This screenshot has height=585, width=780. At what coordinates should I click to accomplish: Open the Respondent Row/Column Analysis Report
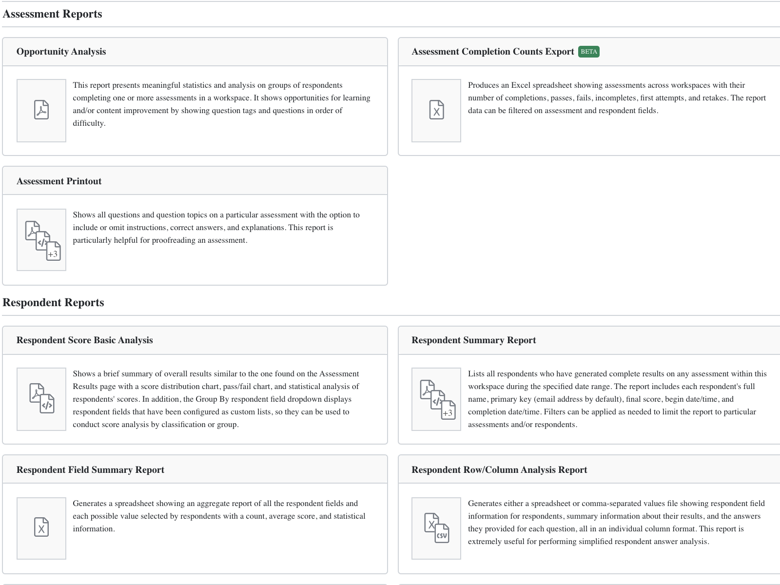tap(499, 469)
